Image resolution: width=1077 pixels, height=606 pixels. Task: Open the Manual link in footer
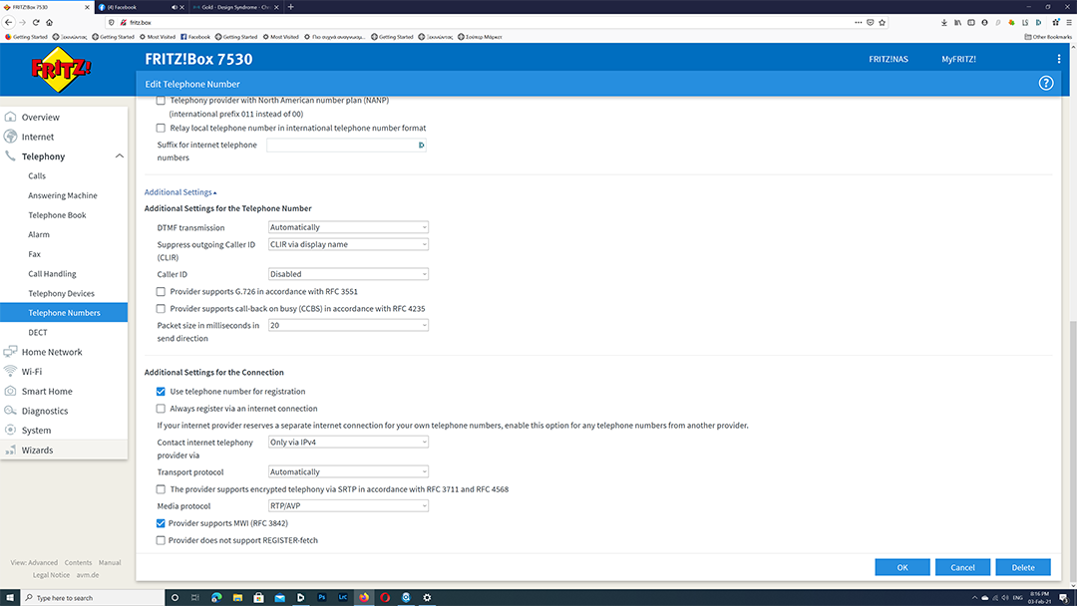110,563
